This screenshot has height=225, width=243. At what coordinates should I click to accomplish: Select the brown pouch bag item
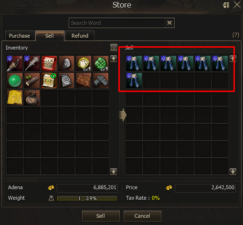pyautogui.click(x=32, y=98)
